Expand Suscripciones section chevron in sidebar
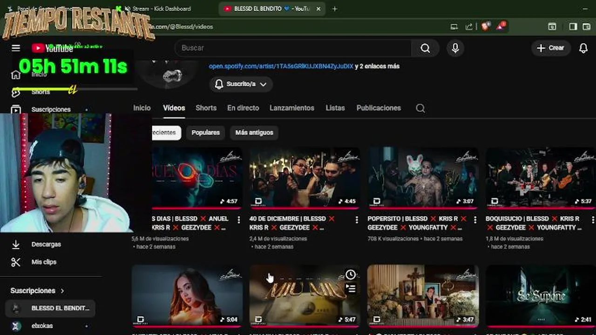Image resolution: width=596 pixels, height=335 pixels. (62, 291)
